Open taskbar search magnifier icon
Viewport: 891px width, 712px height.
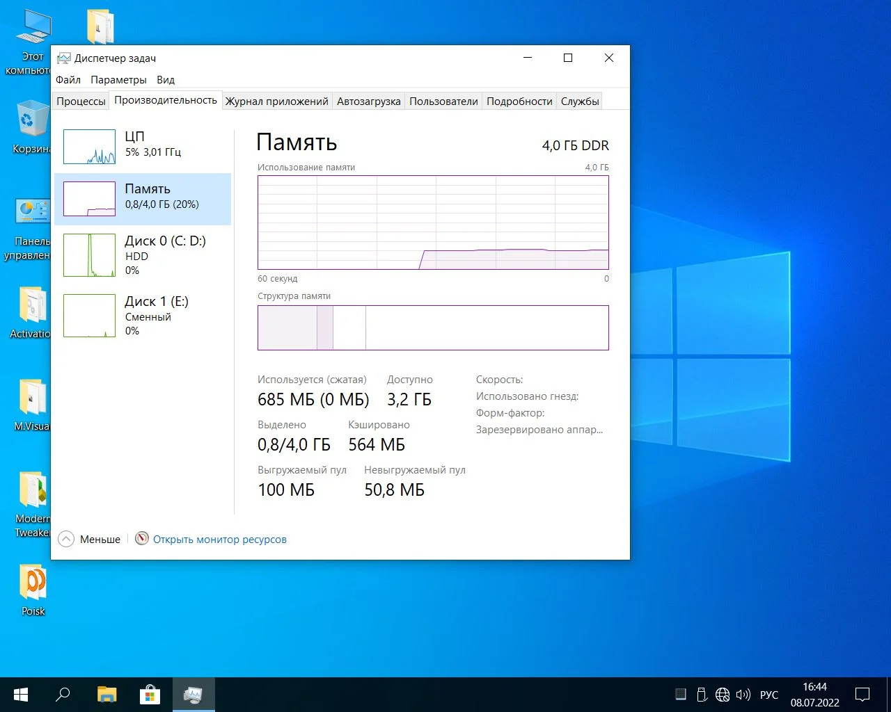63,695
